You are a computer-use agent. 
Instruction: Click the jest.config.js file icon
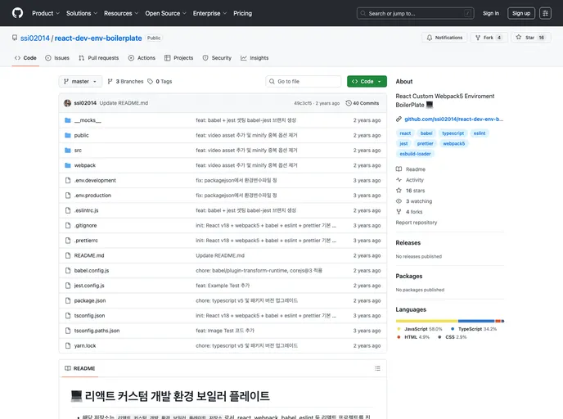pos(68,286)
